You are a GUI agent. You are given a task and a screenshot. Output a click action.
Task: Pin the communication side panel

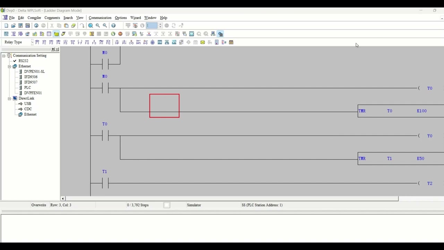tap(53, 49)
